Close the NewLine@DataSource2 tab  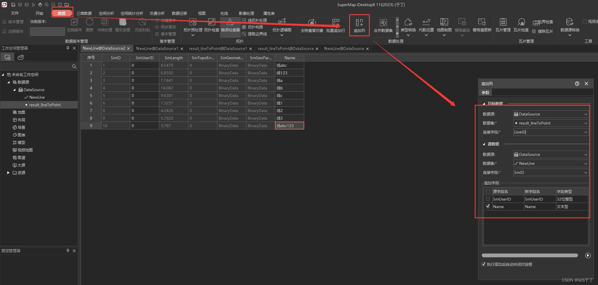[x=128, y=48]
